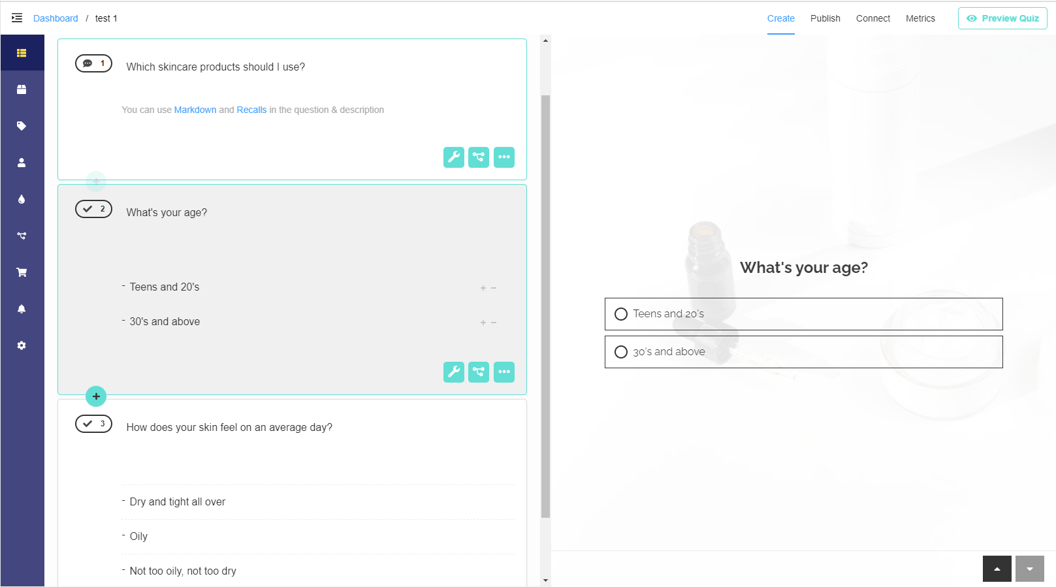The height and width of the screenshot is (587, 1056).
Task: Open the branching logic sidebar icon
Action: (22, 236)
